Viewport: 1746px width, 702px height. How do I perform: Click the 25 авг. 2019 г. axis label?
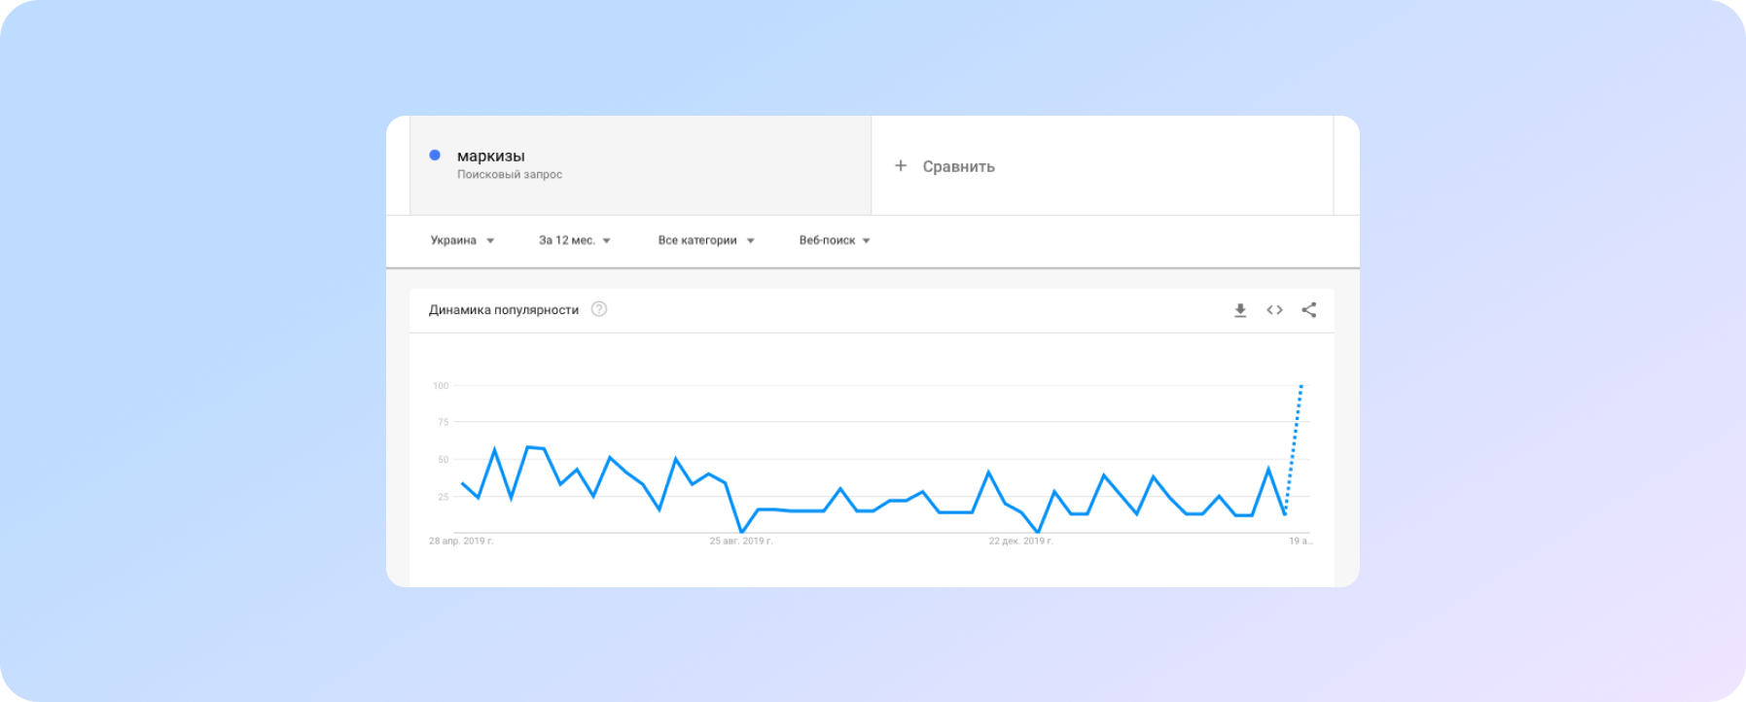741,541
